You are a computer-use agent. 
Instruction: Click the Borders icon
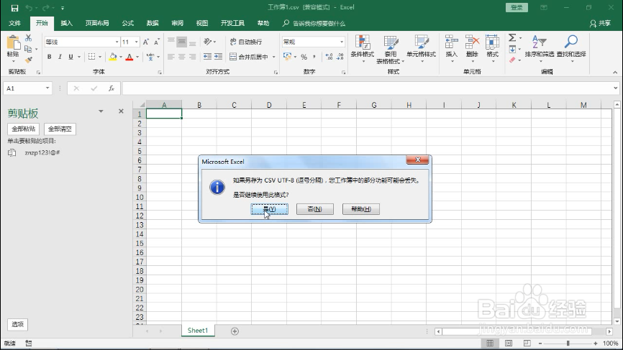[92, 57]
